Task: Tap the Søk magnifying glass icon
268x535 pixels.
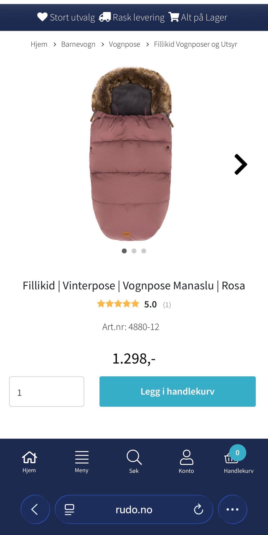Action: pos(134,457)
